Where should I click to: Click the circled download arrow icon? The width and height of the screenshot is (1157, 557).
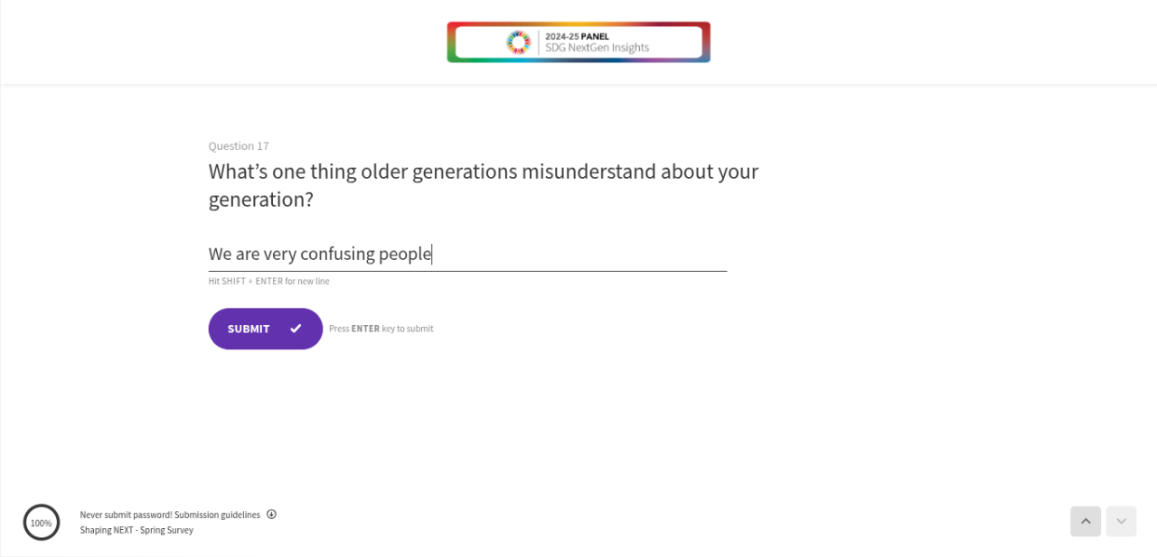(271, 515)
